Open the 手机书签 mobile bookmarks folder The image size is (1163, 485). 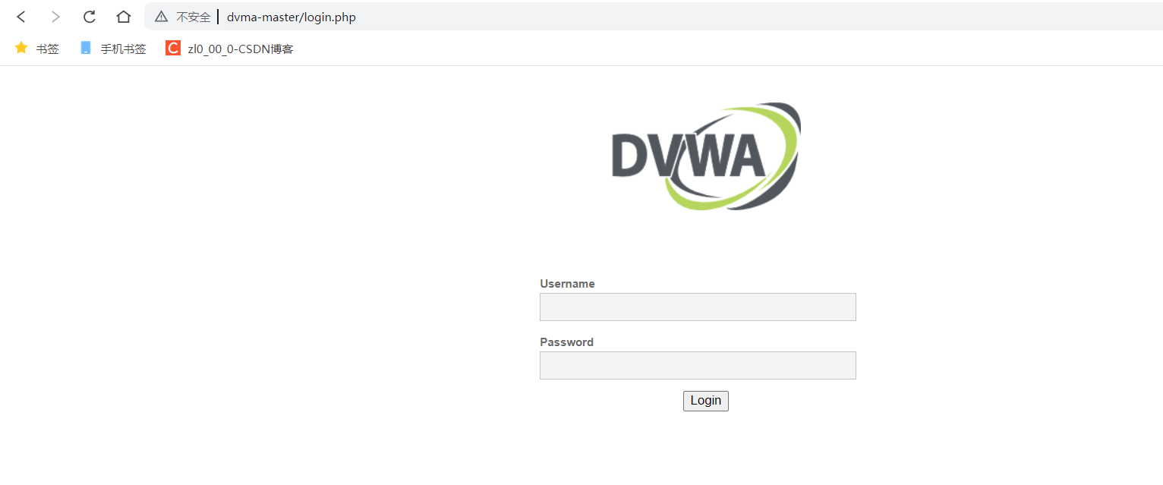(x=123, y=49)
